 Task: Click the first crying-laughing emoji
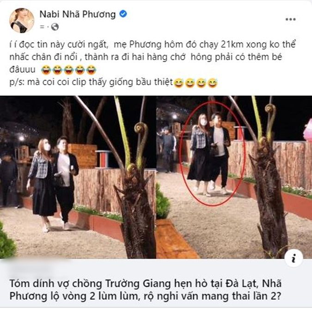46,70
